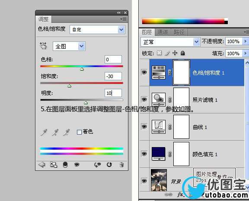Click the return to adjustment list arrow

tap(42, 165)
